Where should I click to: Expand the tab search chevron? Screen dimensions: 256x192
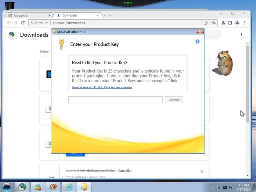point(209,13)
